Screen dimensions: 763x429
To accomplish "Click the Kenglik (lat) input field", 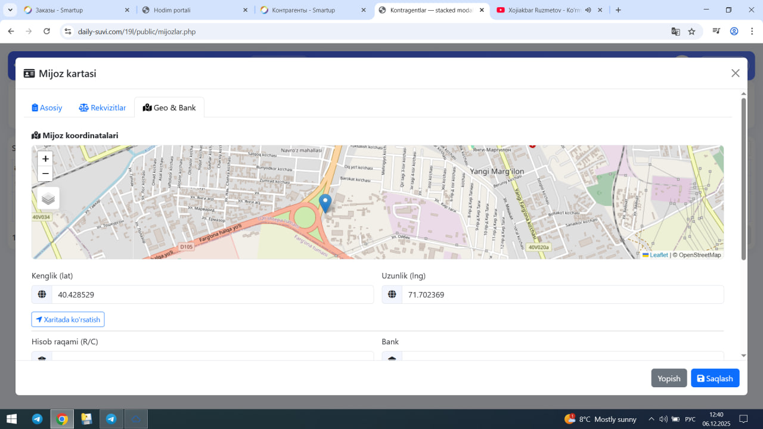I will [212, 294].
